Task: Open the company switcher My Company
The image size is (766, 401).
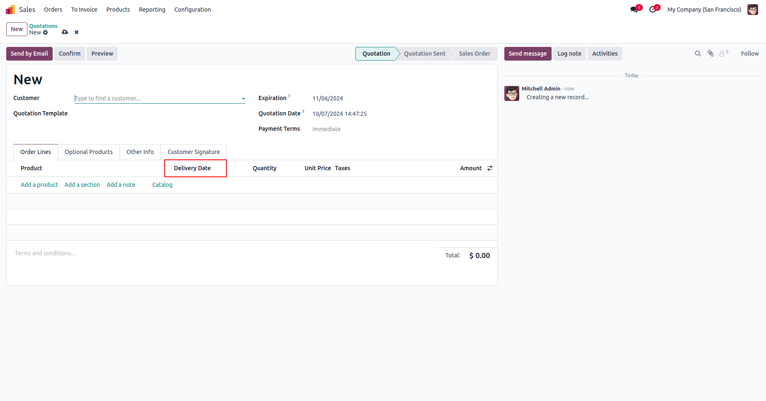Action: point(704,10)
